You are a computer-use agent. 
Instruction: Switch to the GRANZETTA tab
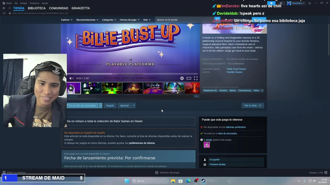click(x=81, y=8)
